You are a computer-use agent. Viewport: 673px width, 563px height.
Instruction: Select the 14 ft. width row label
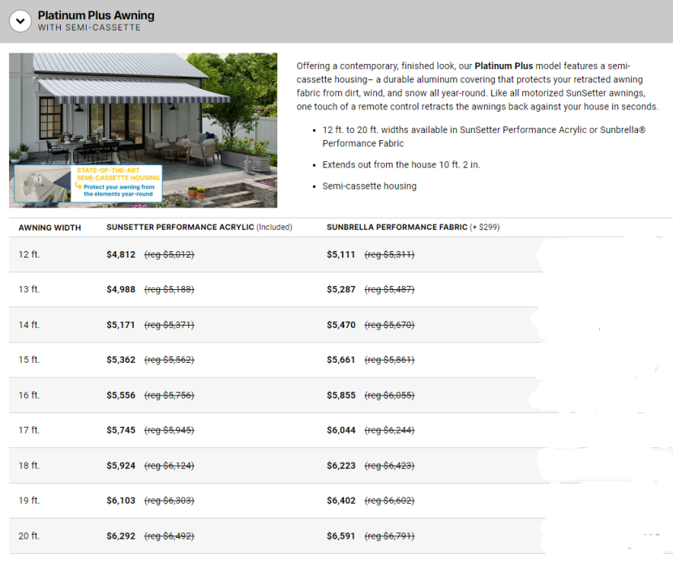coord(29,325)
